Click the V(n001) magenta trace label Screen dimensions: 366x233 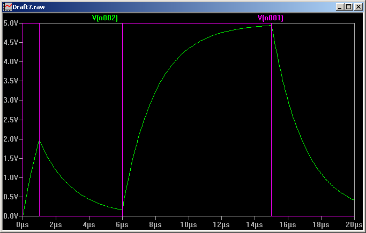(270, 18)
